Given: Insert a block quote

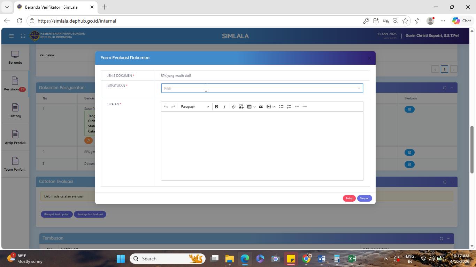Looking at the screenshot, I should [261, 107].
